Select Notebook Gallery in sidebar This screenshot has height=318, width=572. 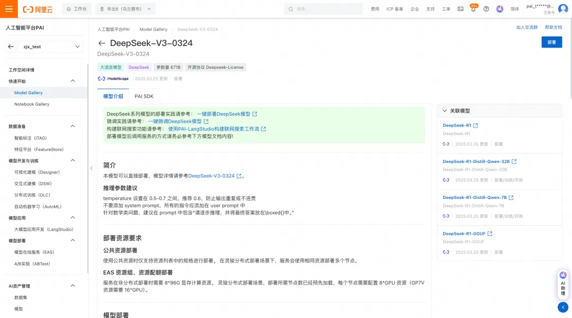point(32,104)
